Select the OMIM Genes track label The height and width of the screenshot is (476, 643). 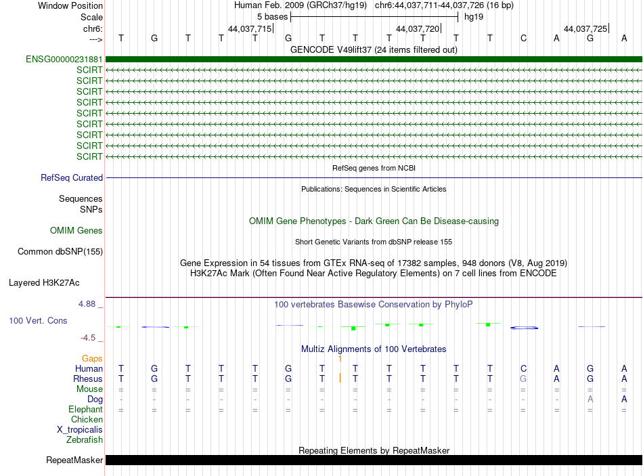tap(76, 231)
